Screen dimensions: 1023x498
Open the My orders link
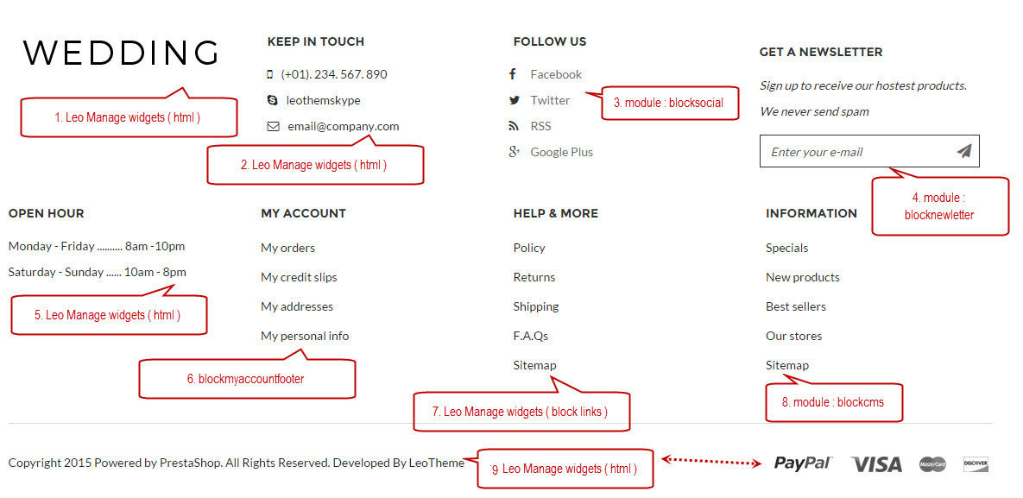pyautogui.click(x=287, y=248)
